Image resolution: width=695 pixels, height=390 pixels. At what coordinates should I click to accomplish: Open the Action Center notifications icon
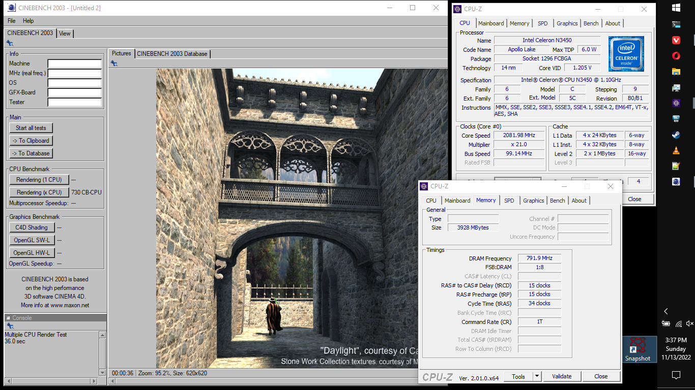coord(676,375)
